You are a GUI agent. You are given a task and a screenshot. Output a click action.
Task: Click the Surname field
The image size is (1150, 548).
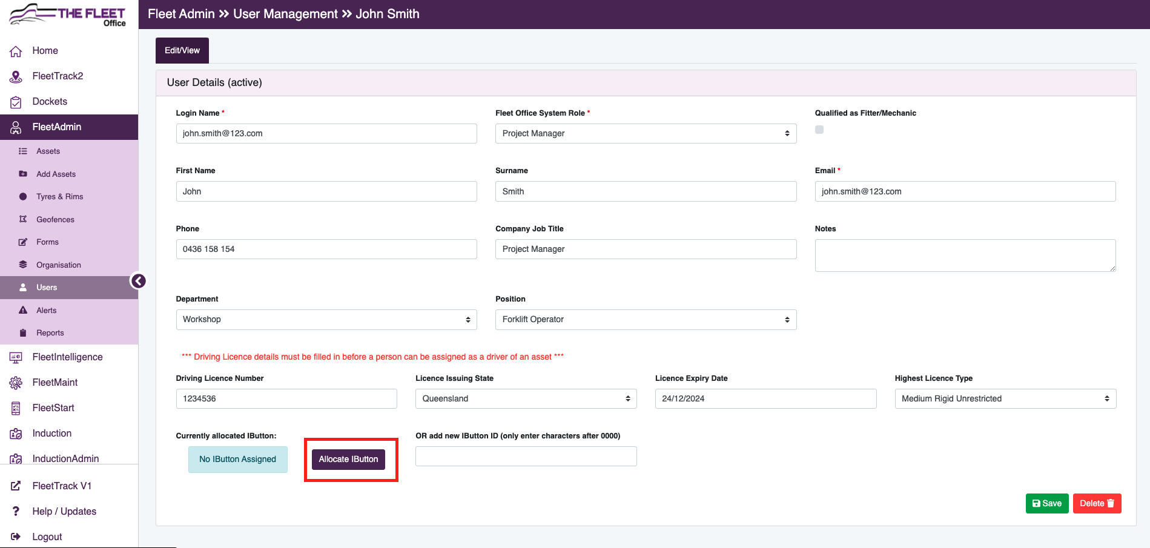pyautogui.click(x=646, y=191)
